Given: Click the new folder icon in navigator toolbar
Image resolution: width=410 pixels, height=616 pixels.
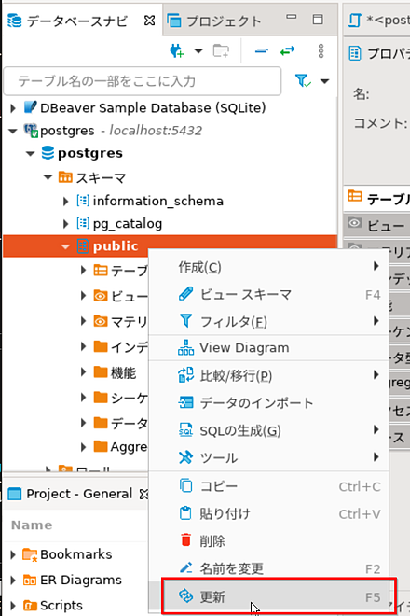Looking at the screenshot, I should (x=221, y=50).
